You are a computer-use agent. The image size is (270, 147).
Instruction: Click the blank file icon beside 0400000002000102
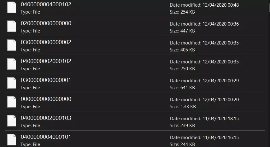[12, 64]
